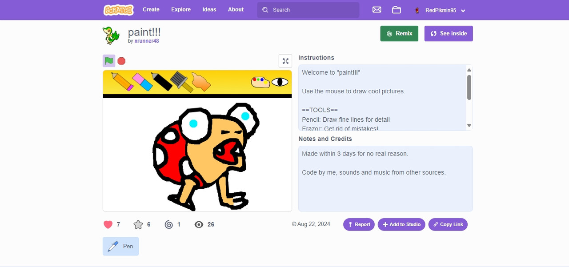Click the Pen extension chip
Image resolution: width=569 pixels, height=267 pixels.
point(120,246)
